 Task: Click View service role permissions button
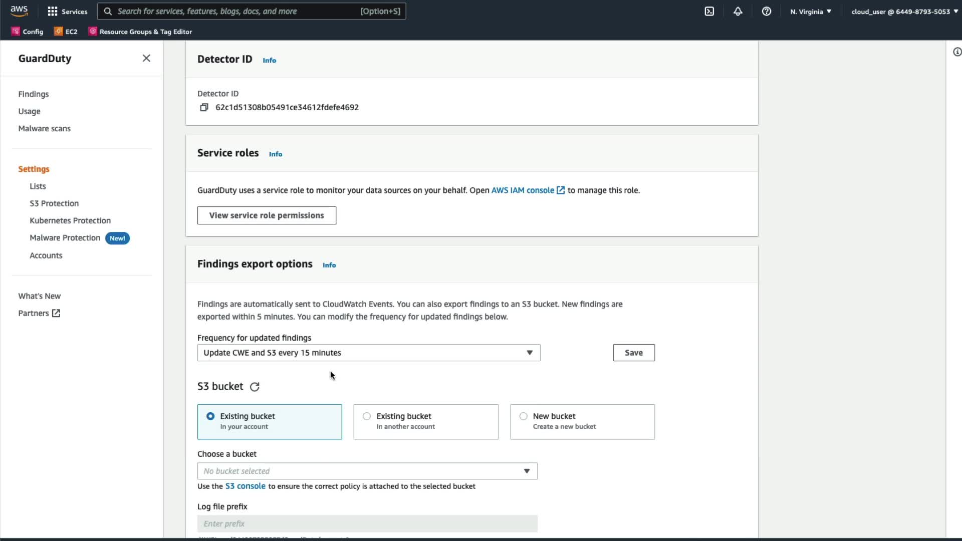coord(267,215)
